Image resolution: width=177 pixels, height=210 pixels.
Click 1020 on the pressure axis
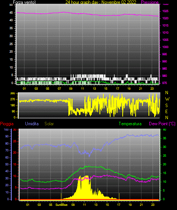[165, 18]
